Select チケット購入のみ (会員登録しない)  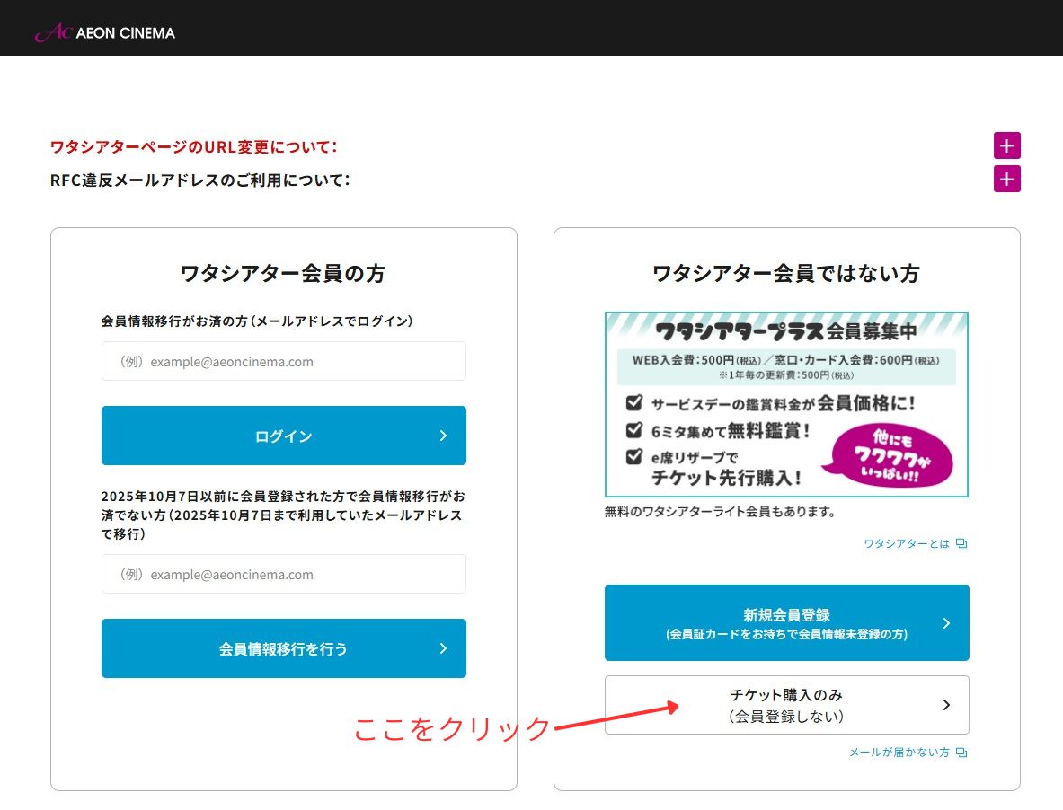click(786, 705)
